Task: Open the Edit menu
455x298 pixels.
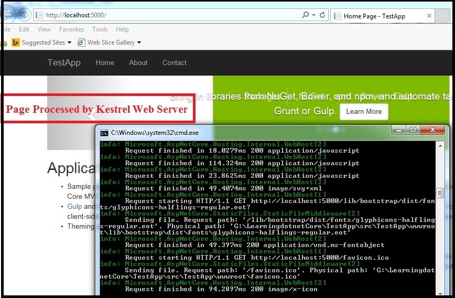Action: click(x=24, y=29)
